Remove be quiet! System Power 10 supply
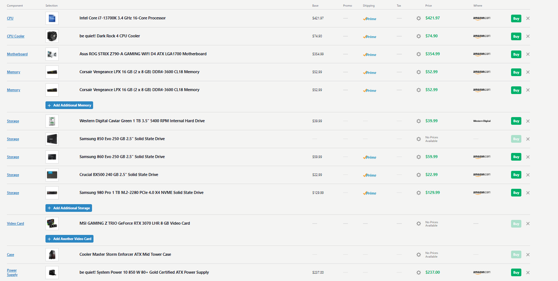The width and height of the screenshot is (558, 281). click(528, 273)
